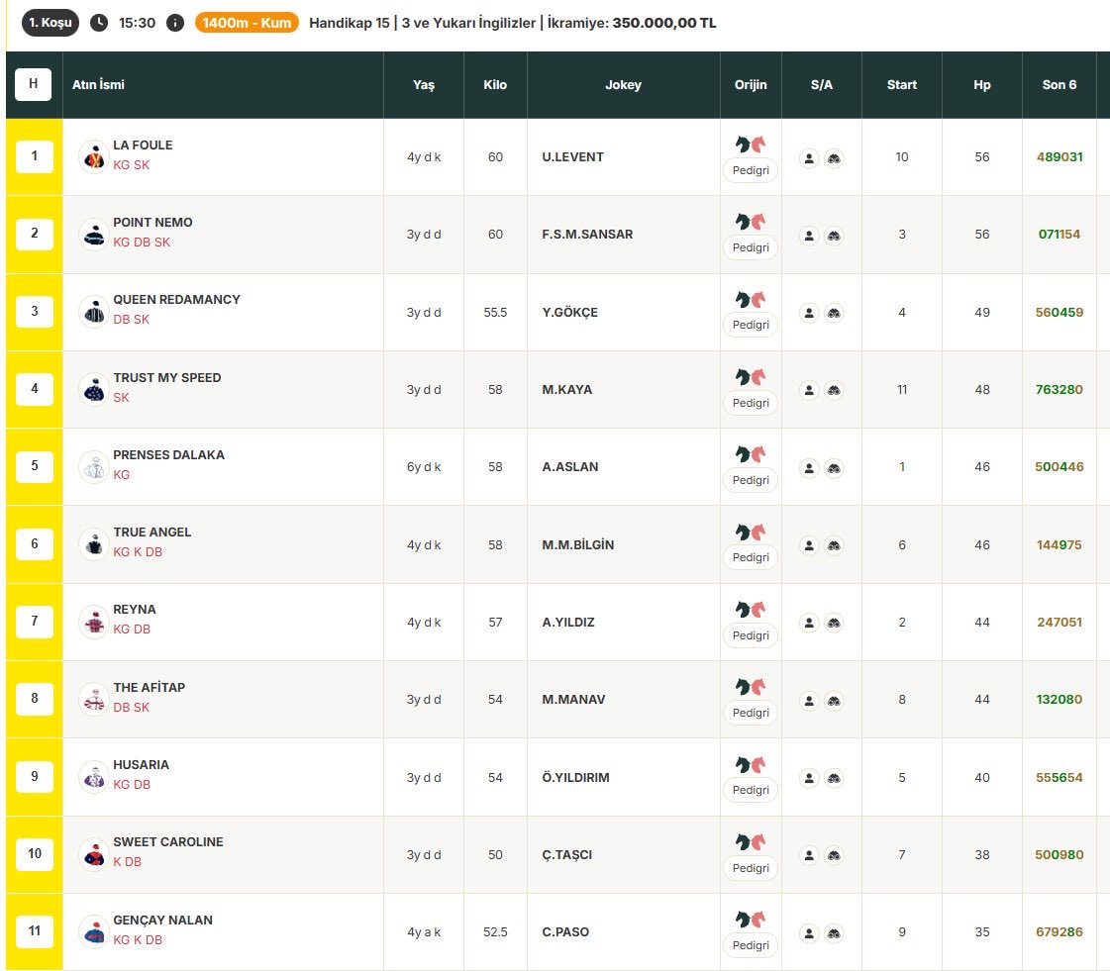This screenshot has width=1110, height=971.
Task: Open Pedigri for GENÇAY NALAN
Action: 751,945
